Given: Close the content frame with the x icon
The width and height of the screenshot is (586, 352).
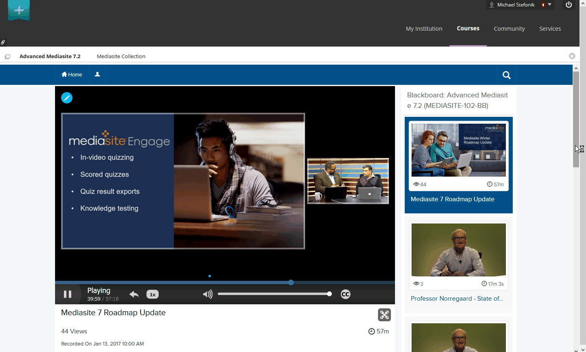Looking at the screenshot, I should pyautogui.click(x=572, y=56).
